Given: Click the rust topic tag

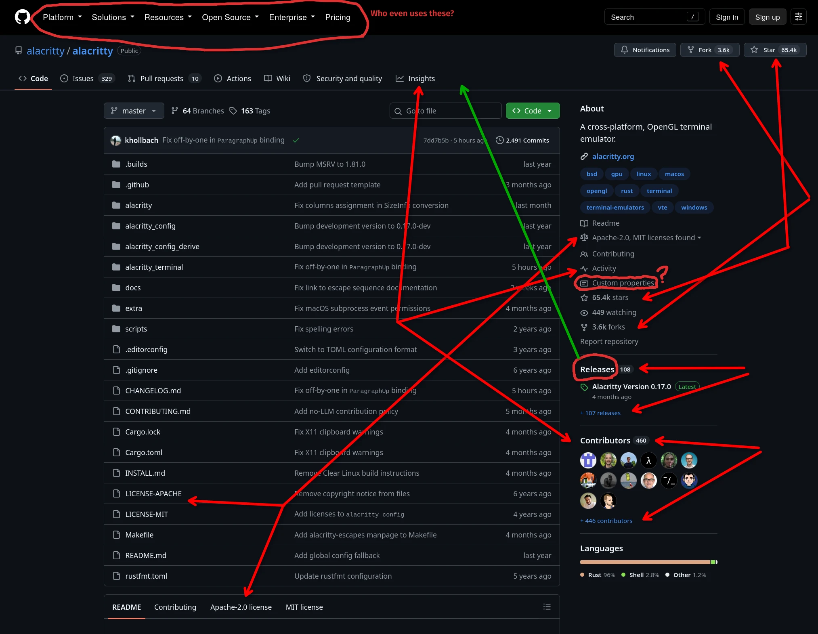Looking at the screenshot, I should point(627,191).
